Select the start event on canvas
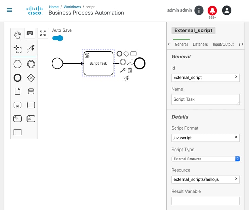The image size is (249, 210). (x=57, y=64)
